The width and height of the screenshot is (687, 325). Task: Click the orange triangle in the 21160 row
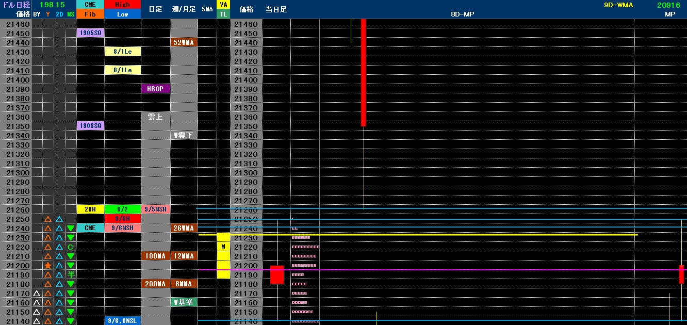pyautogui.click(x=48, y=303)
